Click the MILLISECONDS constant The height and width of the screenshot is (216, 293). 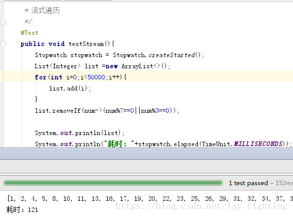[258, 144]
